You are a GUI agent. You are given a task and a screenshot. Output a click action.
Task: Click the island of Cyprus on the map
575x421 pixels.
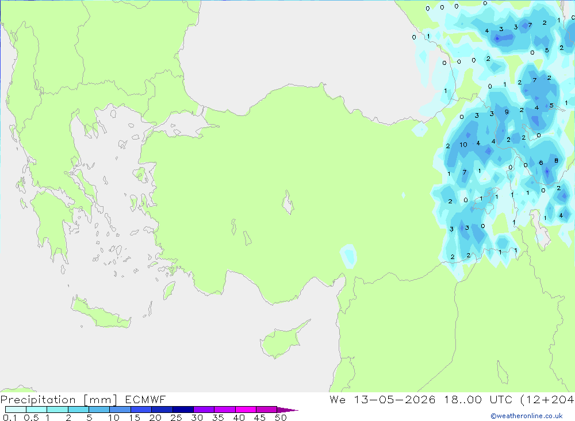coord(281,342)
